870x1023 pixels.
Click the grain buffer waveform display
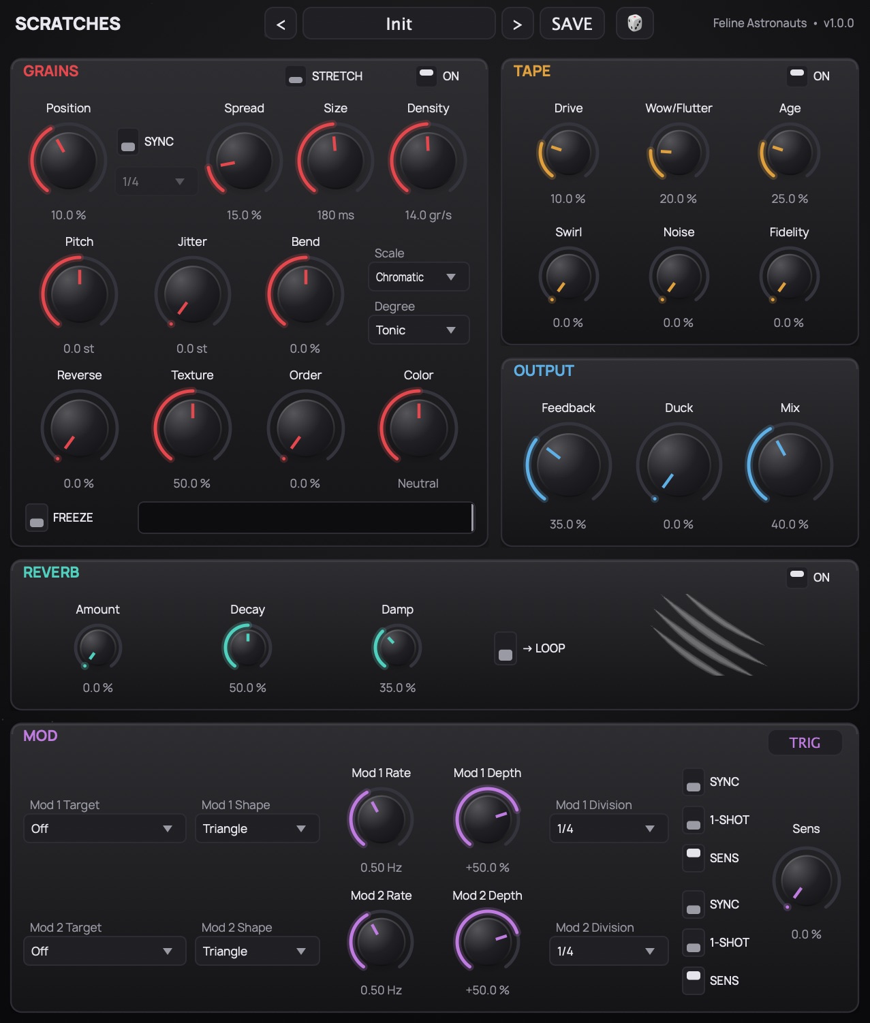click(306, 518)
